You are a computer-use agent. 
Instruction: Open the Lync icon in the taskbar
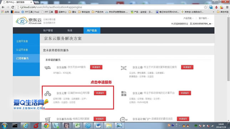[x=56, y=125]
